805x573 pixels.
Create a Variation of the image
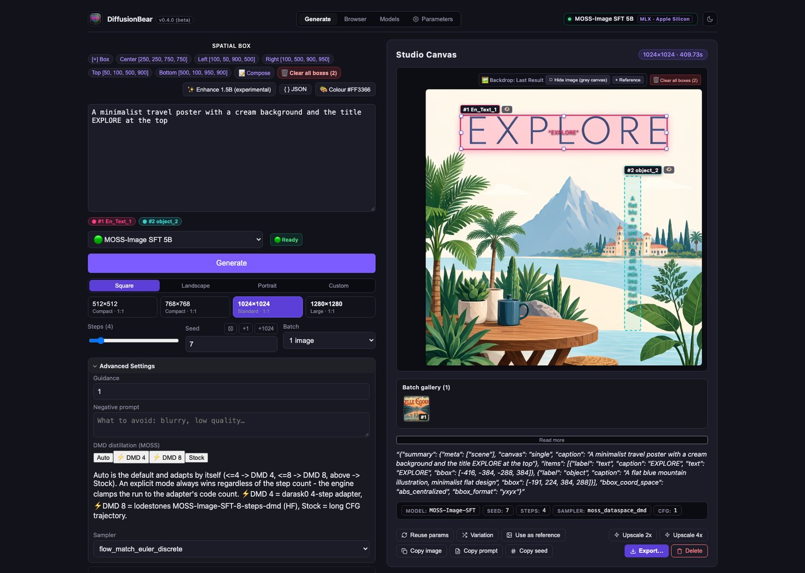click(477, 535)
